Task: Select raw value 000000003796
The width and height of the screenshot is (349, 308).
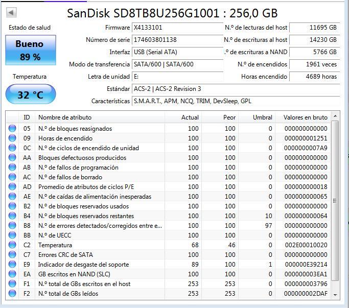Action: click(x=306, y=284)
